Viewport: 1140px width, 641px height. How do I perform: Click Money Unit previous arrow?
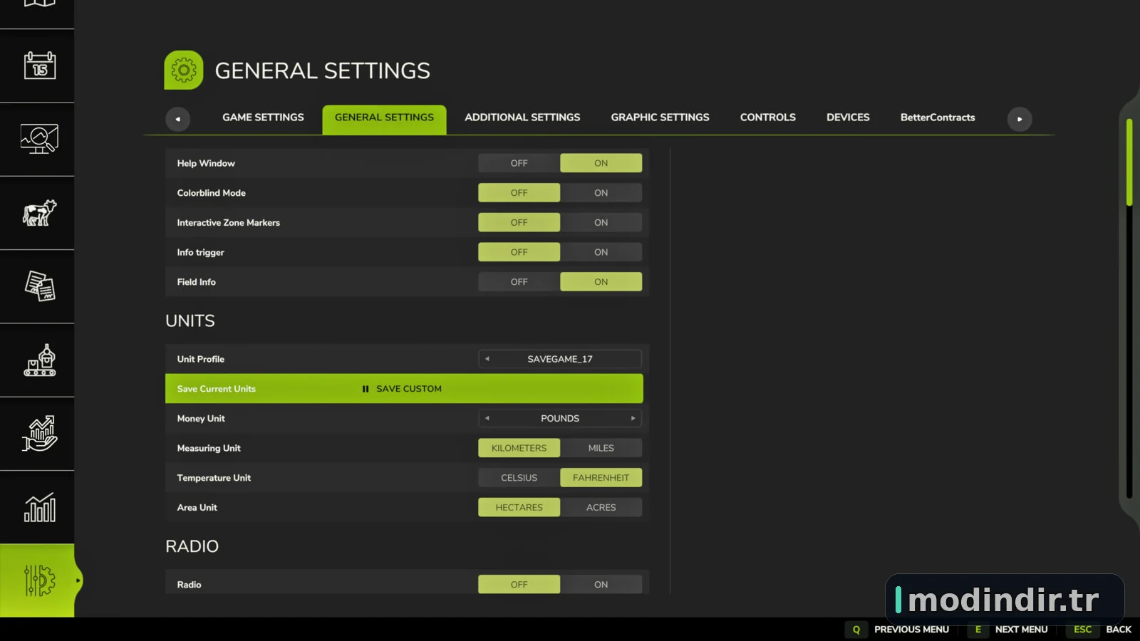tap(487, 419)
